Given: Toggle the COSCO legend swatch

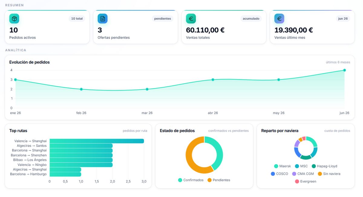Looking at the screenshot, I should [273, 174].
